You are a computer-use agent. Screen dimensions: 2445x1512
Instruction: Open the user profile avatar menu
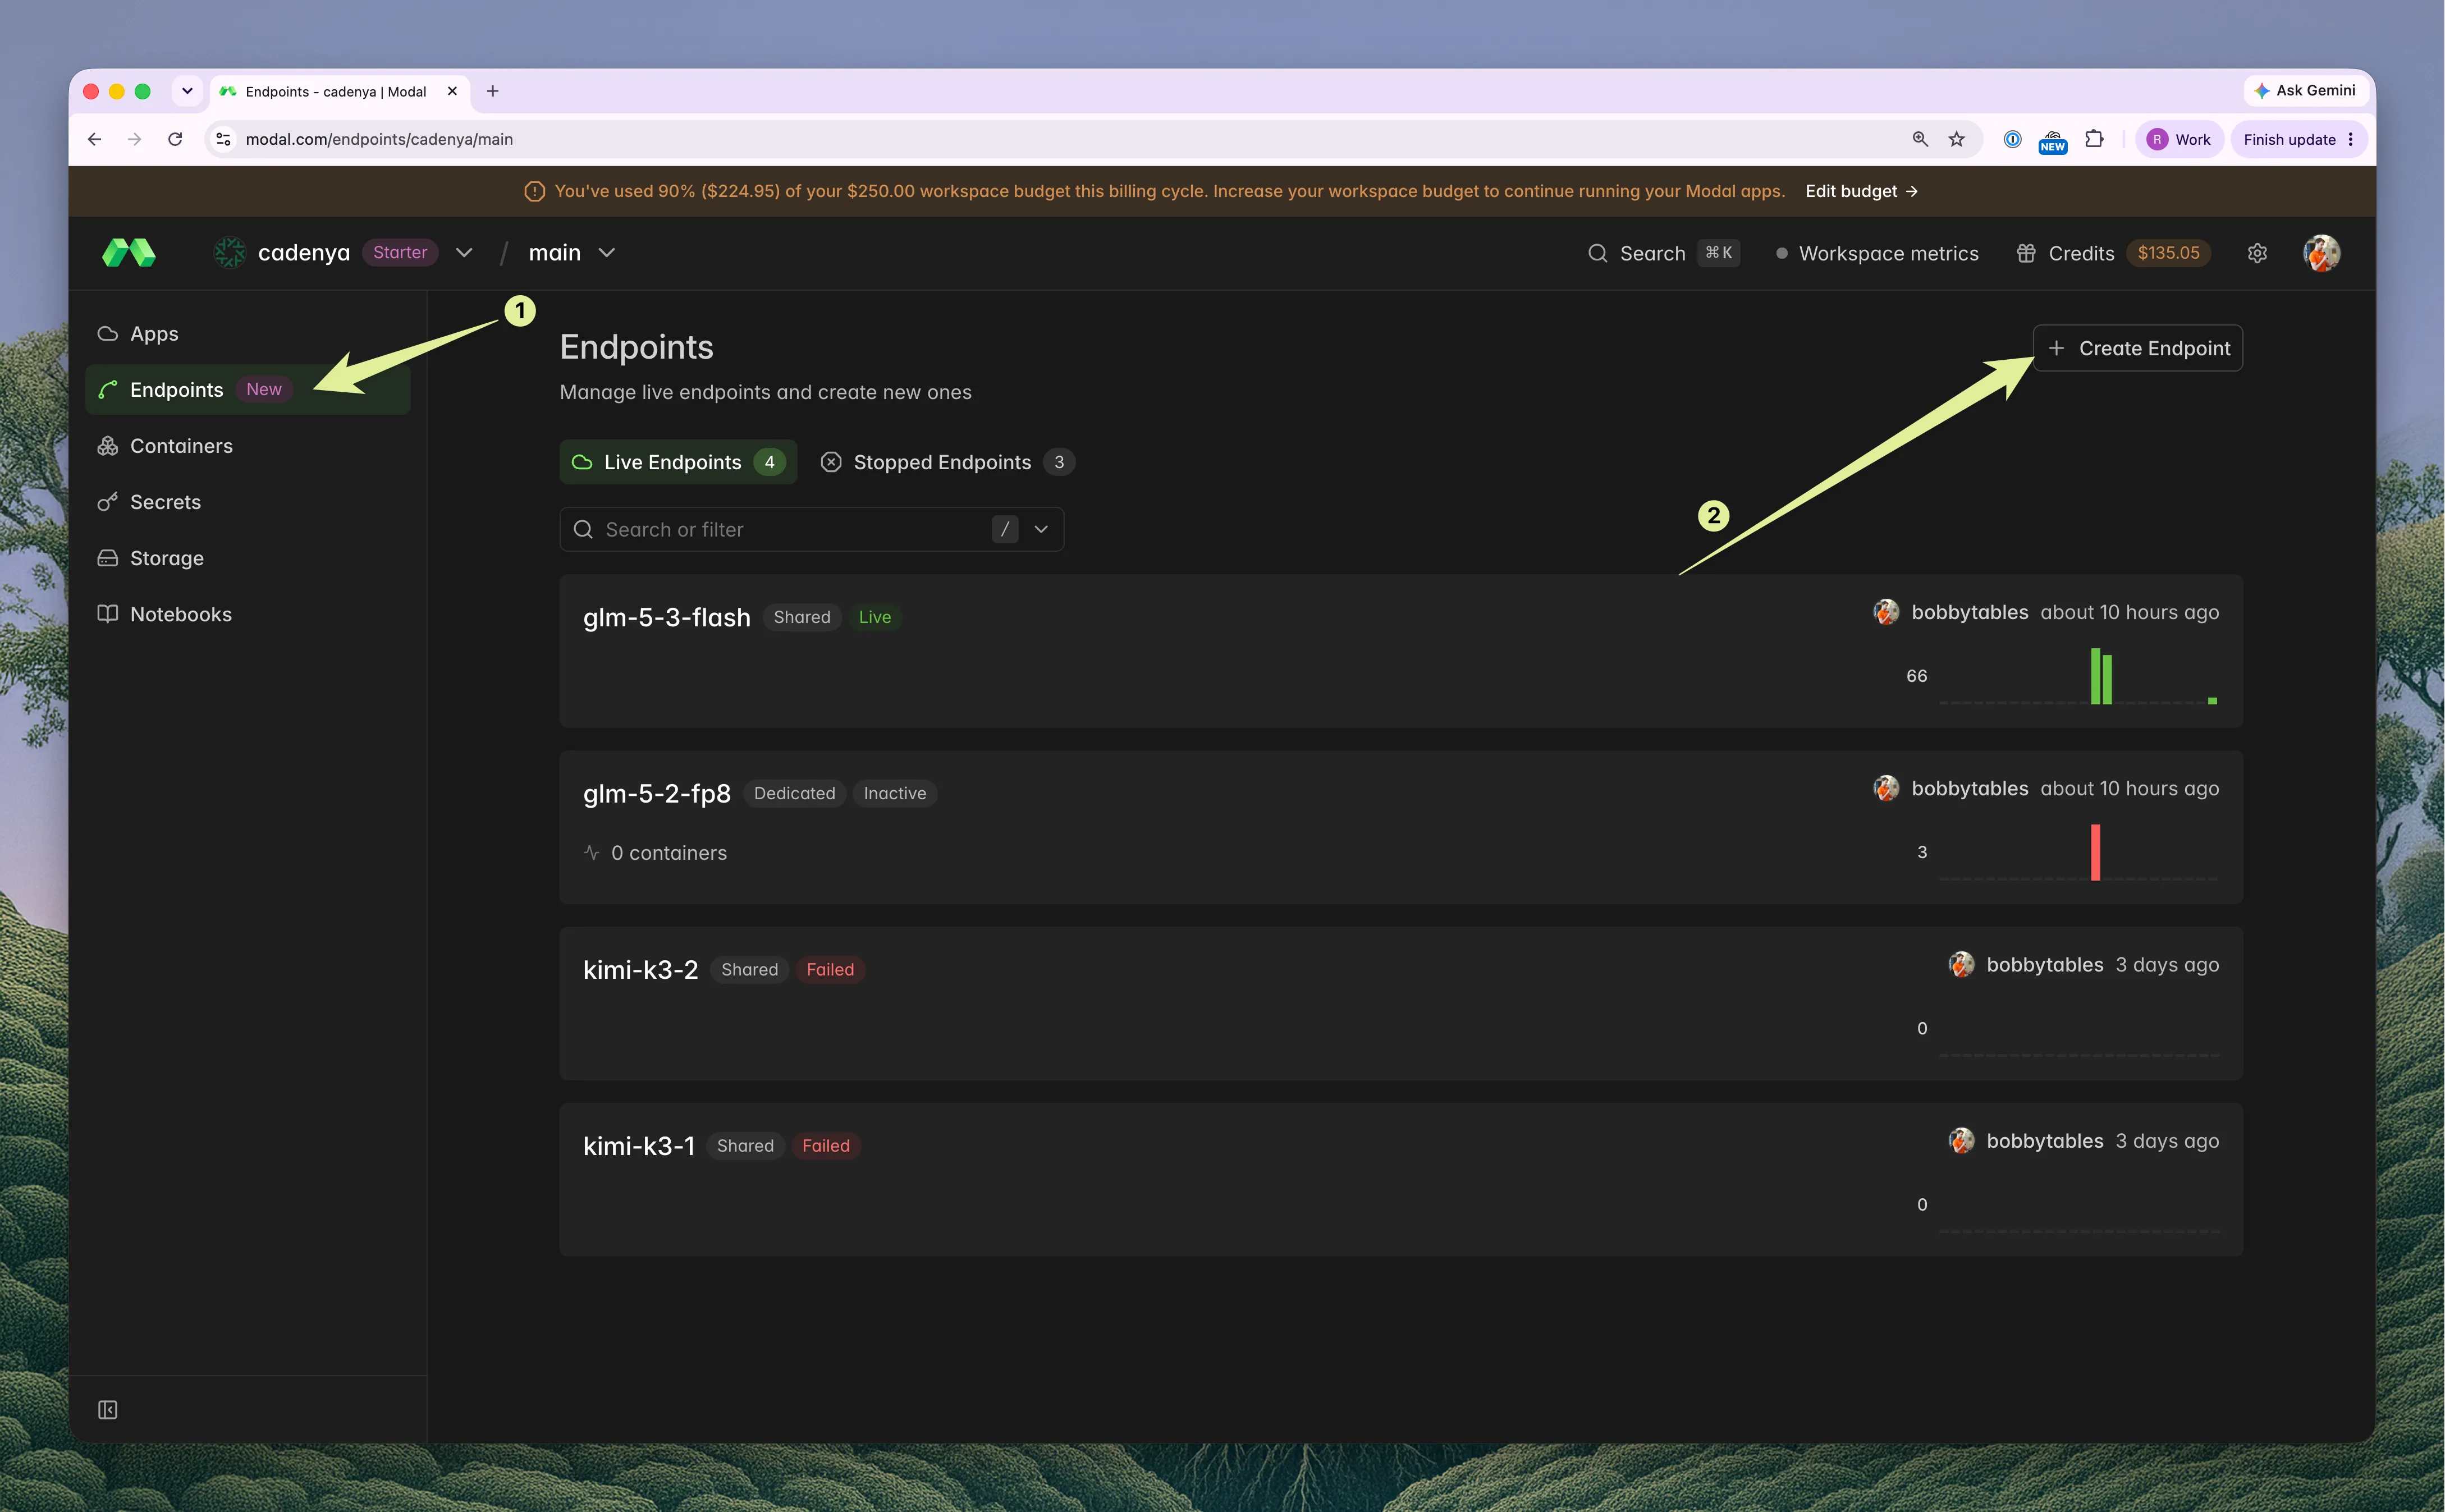2322,253
